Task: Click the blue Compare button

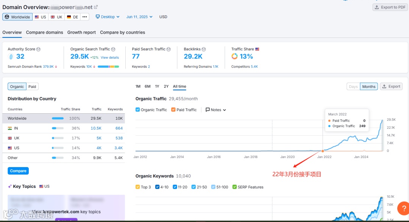Action: pos(18,171)
